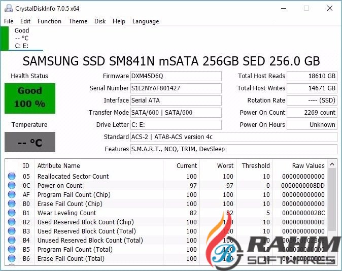This screenshot has height=271, width=342.
Task: Click the attribute list scroll up arrow
Action: [x=332, y=164]
